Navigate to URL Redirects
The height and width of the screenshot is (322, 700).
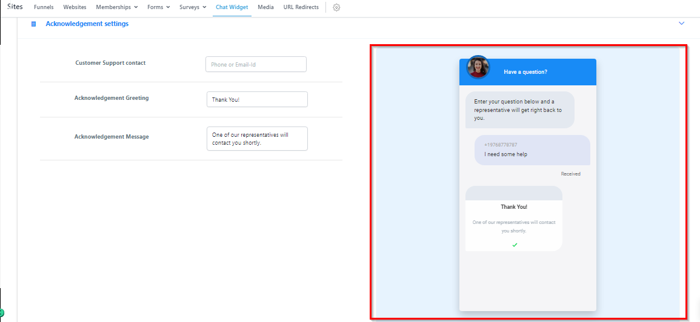coord(301,7)
